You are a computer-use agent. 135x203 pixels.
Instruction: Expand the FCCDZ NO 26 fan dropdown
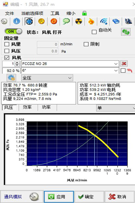(x=70, y=64)
